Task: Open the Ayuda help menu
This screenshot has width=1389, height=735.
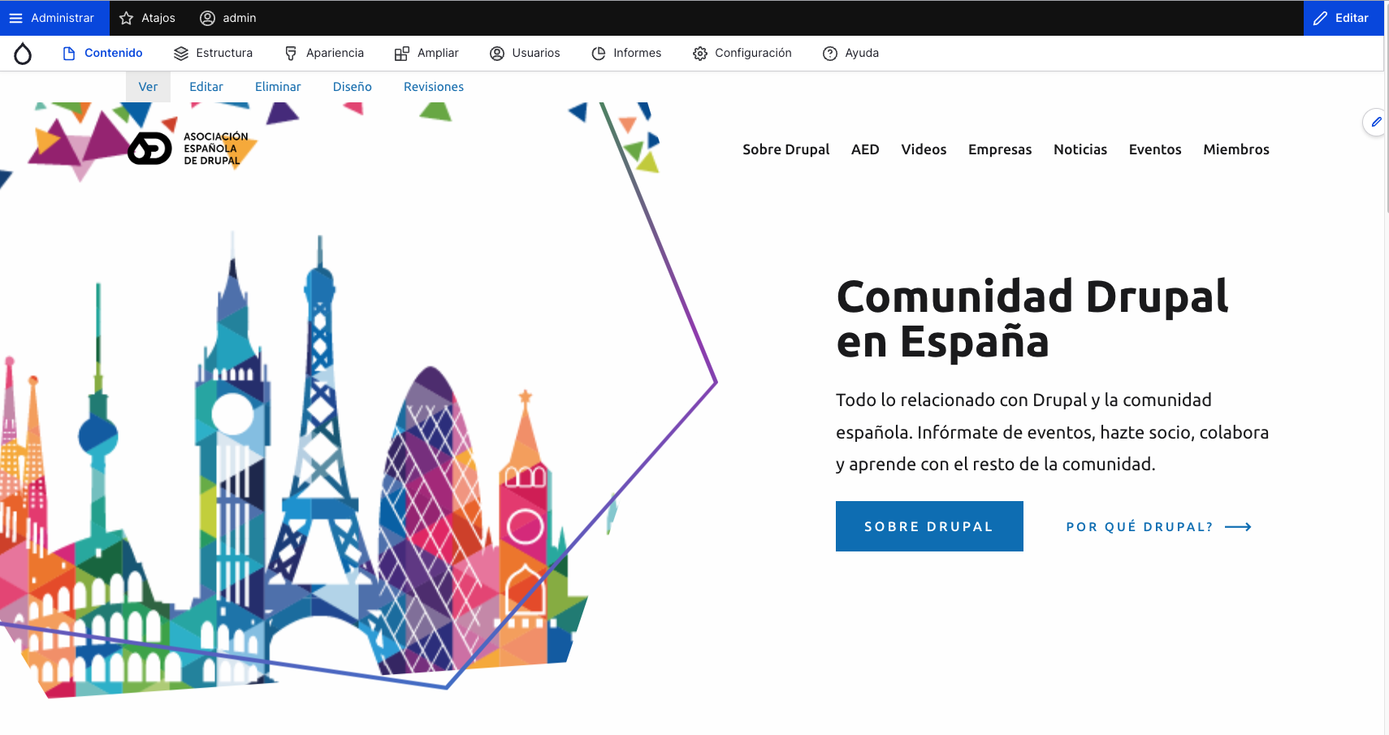Action: (851, 53)
